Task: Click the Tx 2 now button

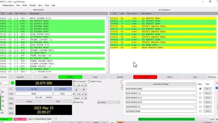Action: [x=207, y=93]
